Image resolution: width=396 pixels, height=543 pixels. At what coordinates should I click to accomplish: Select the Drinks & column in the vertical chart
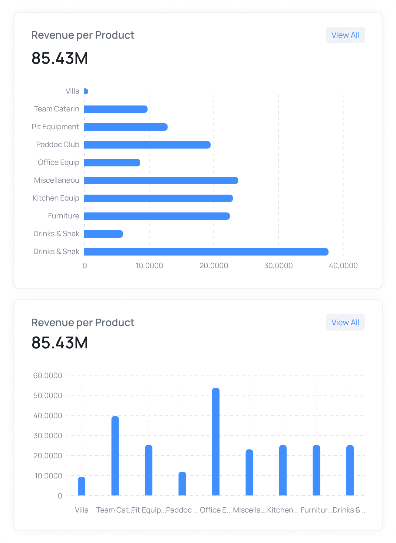[x=350, y=470]
